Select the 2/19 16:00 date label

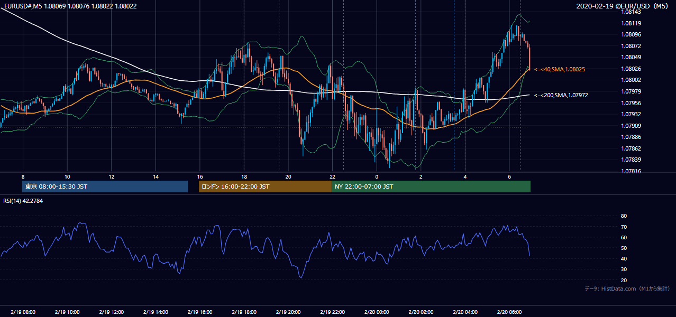point(200,312)
